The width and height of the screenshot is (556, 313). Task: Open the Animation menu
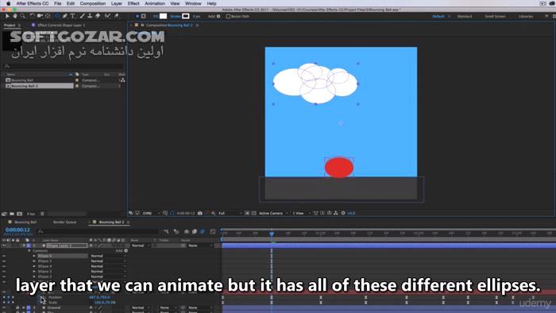tap(155, 3)
